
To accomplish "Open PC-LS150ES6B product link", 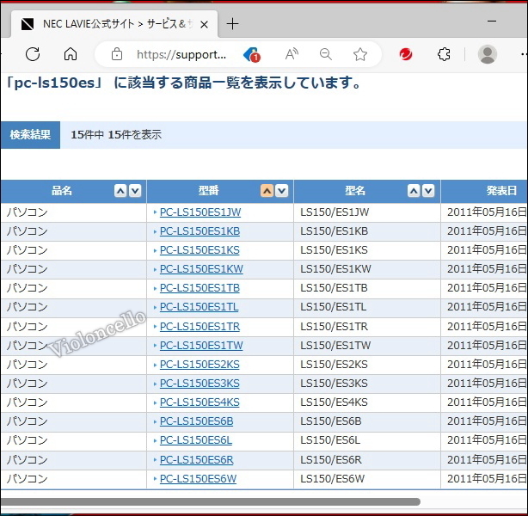I will click(196, 421).
